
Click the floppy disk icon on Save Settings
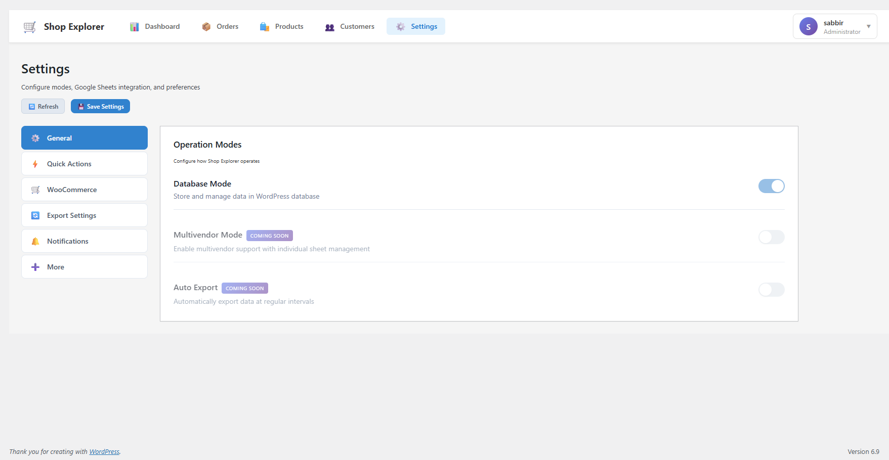81,107
